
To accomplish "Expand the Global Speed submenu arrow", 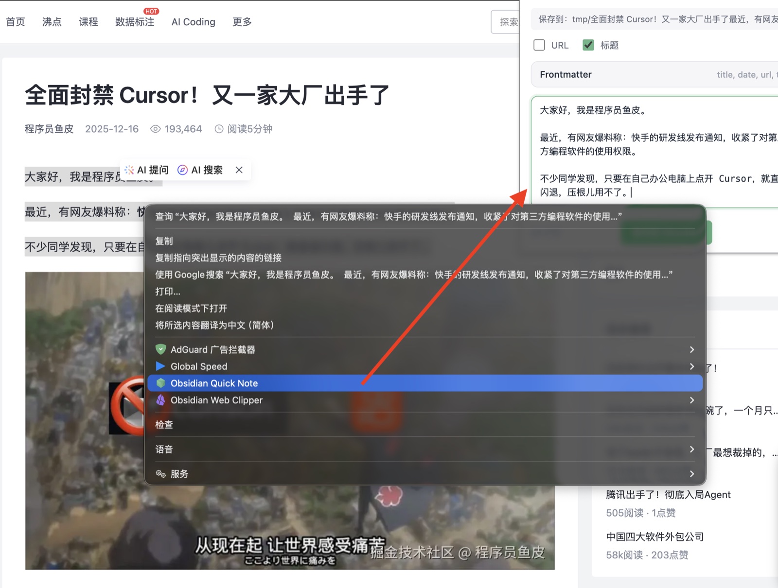I will (691, 366).
